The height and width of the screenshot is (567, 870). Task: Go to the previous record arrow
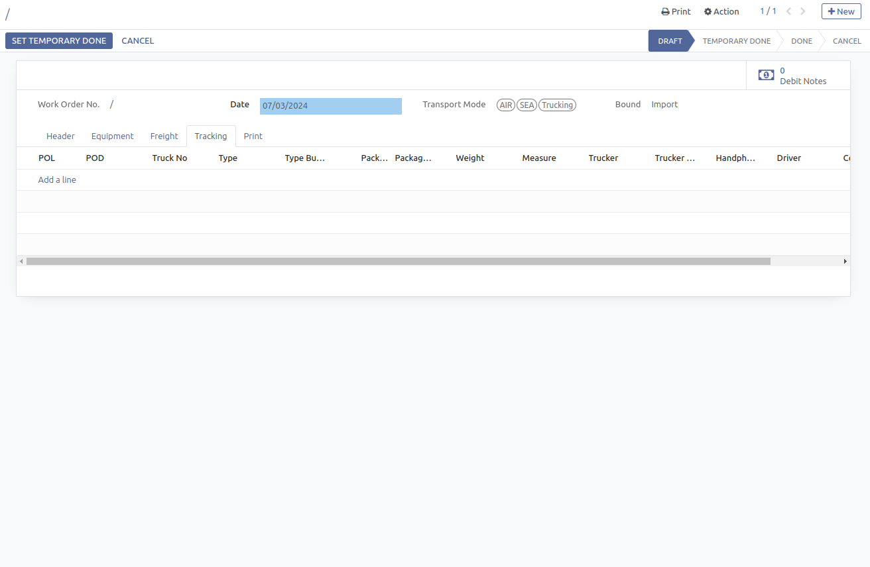pos(788,11)
